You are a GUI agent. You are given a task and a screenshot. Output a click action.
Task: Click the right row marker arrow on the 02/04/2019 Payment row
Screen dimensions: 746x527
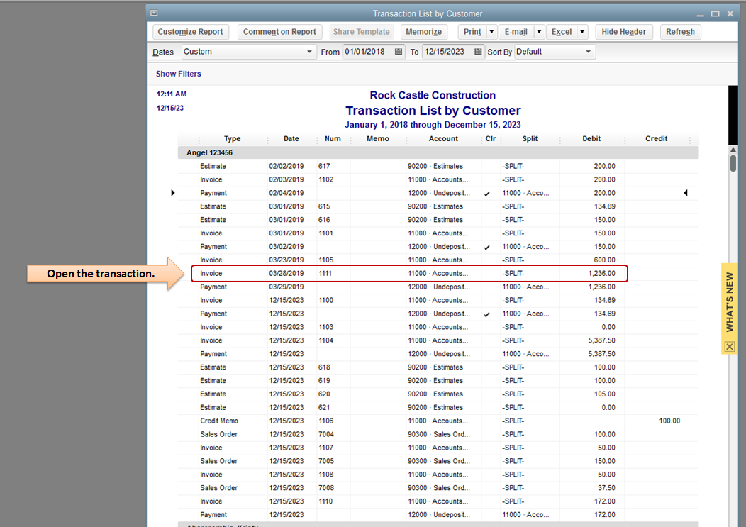[685, 193]
